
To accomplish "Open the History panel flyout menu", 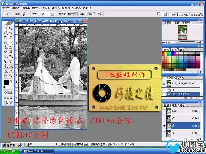I will [x=202, y=78].
